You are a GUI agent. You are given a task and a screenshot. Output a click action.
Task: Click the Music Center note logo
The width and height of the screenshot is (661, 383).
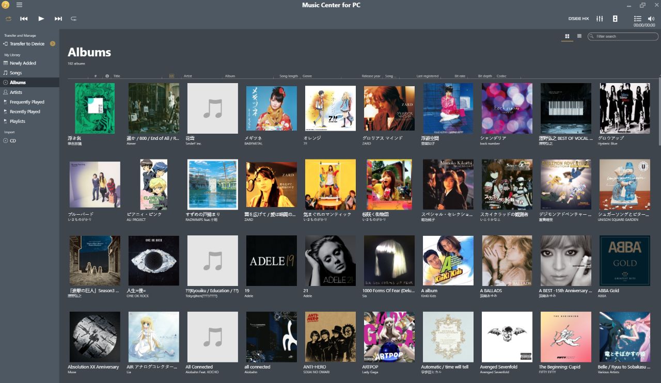click(x=6, y=5)
